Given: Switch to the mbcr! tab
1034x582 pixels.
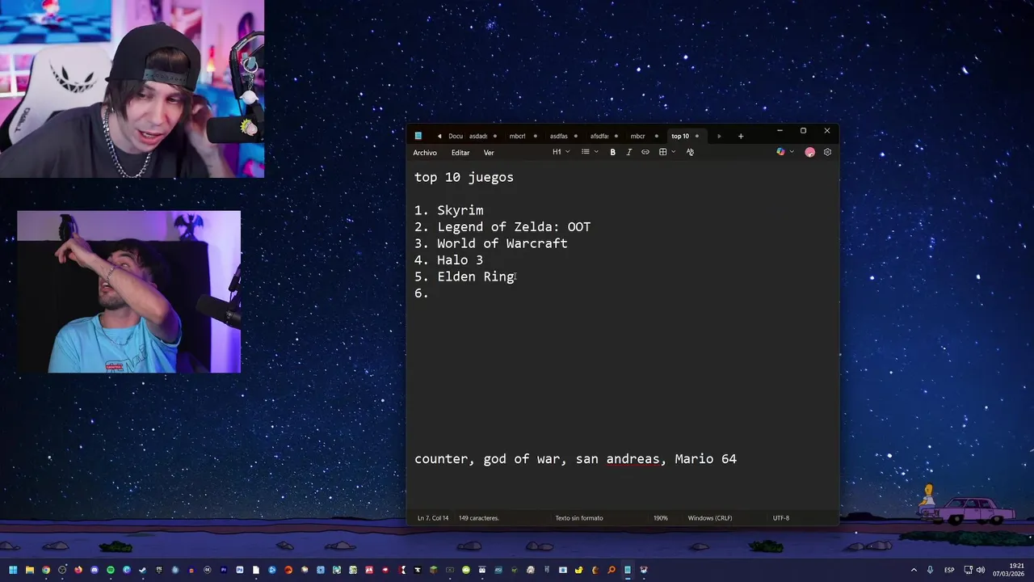Looking at the screenshot, I should [517, 136].
